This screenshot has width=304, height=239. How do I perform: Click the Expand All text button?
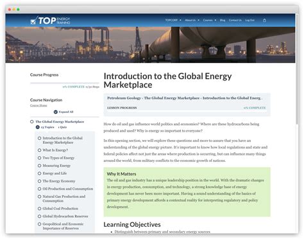coord(66,112)
